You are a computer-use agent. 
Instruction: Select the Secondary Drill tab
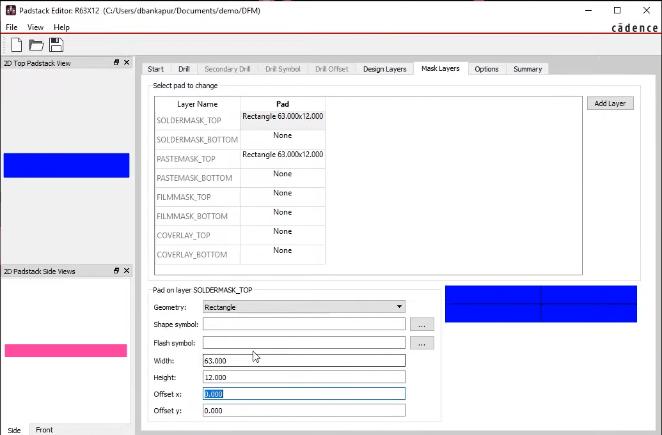point(228,69)
